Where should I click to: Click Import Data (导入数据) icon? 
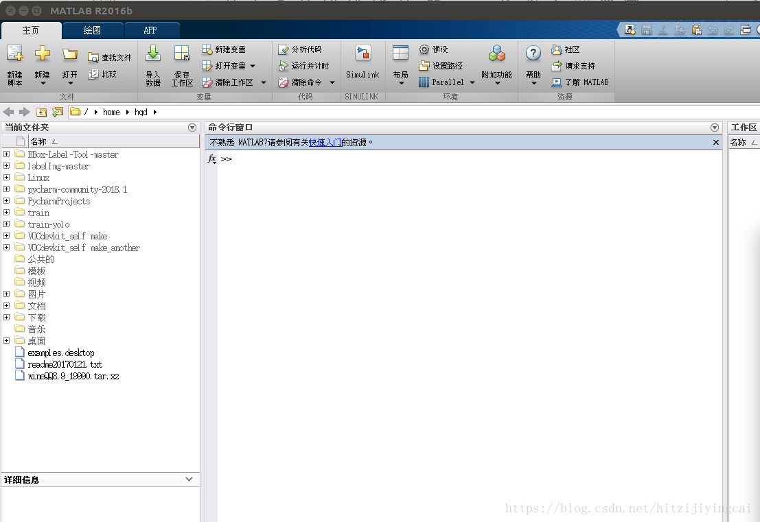pos(153,54)
